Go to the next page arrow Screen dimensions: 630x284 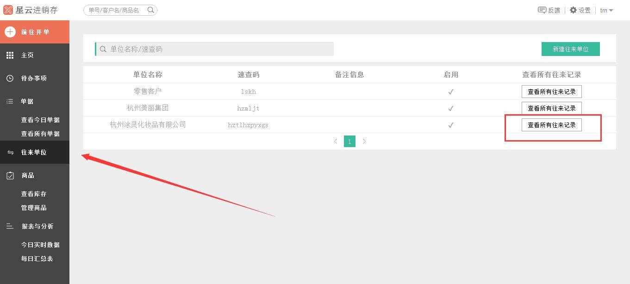click(364, 142)
